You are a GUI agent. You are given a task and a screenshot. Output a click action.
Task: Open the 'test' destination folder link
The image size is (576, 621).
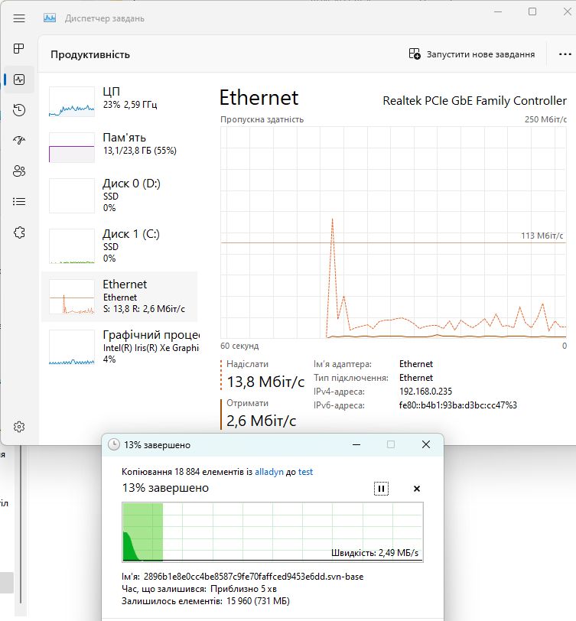[x=305, y=472]
